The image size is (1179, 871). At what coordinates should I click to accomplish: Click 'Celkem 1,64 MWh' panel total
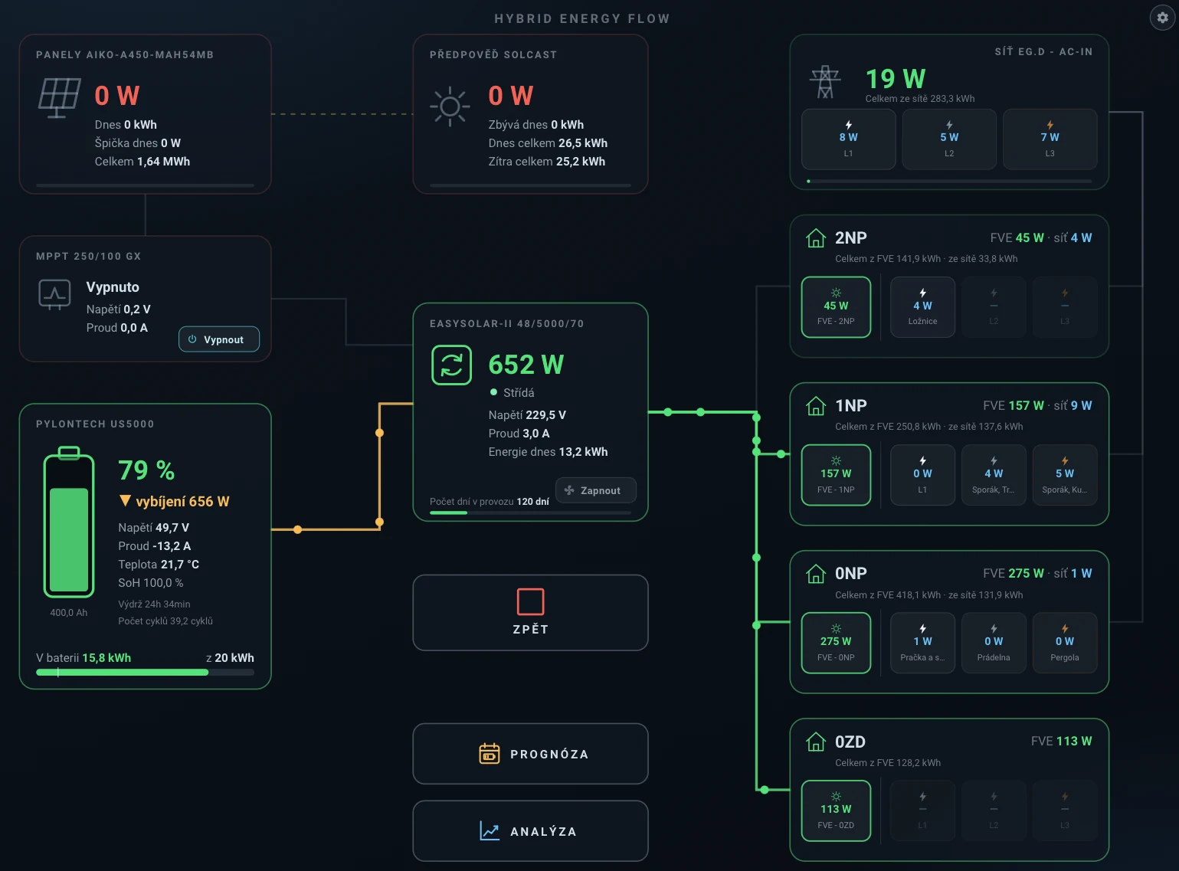[x=142, y=162]
